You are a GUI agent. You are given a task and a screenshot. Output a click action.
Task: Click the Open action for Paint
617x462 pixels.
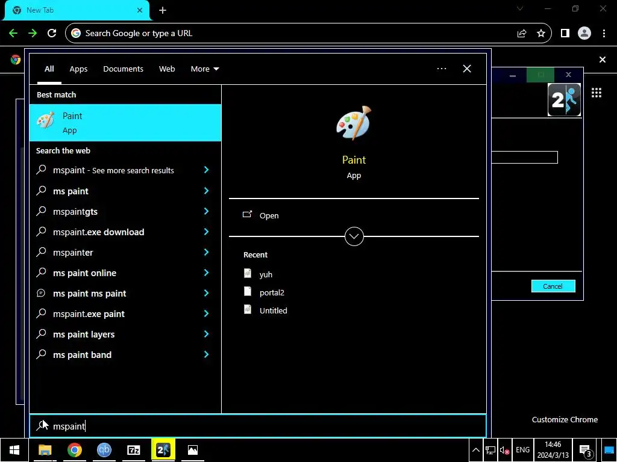269,216
